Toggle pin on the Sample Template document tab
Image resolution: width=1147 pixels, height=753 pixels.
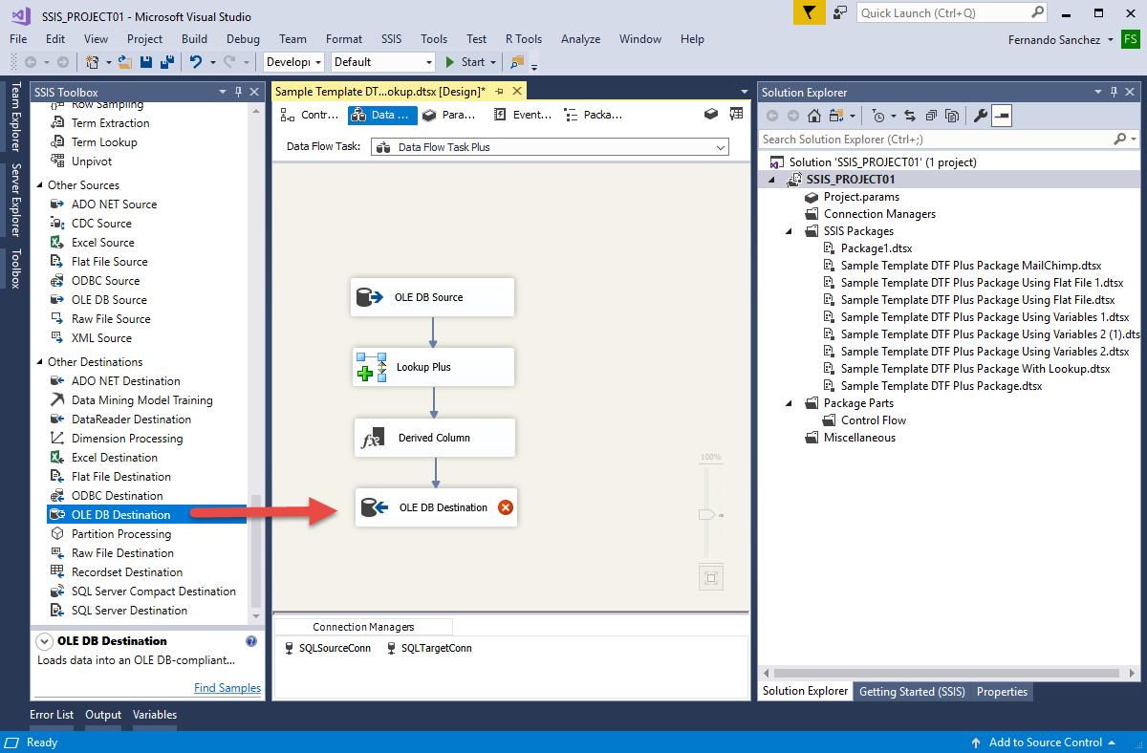[x=499, y=91]
